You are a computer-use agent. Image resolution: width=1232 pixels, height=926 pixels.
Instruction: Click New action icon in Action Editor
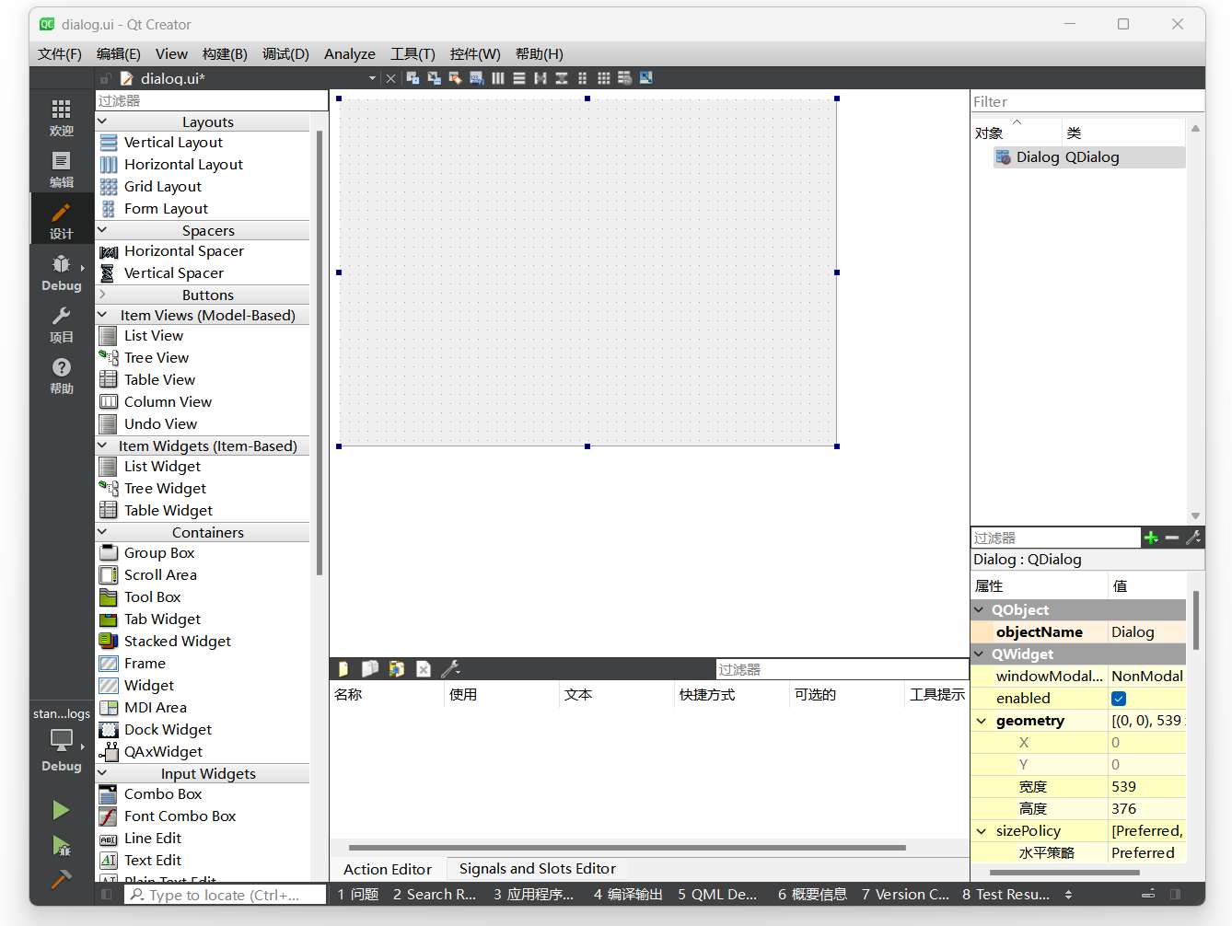click(x=343, y=669)
